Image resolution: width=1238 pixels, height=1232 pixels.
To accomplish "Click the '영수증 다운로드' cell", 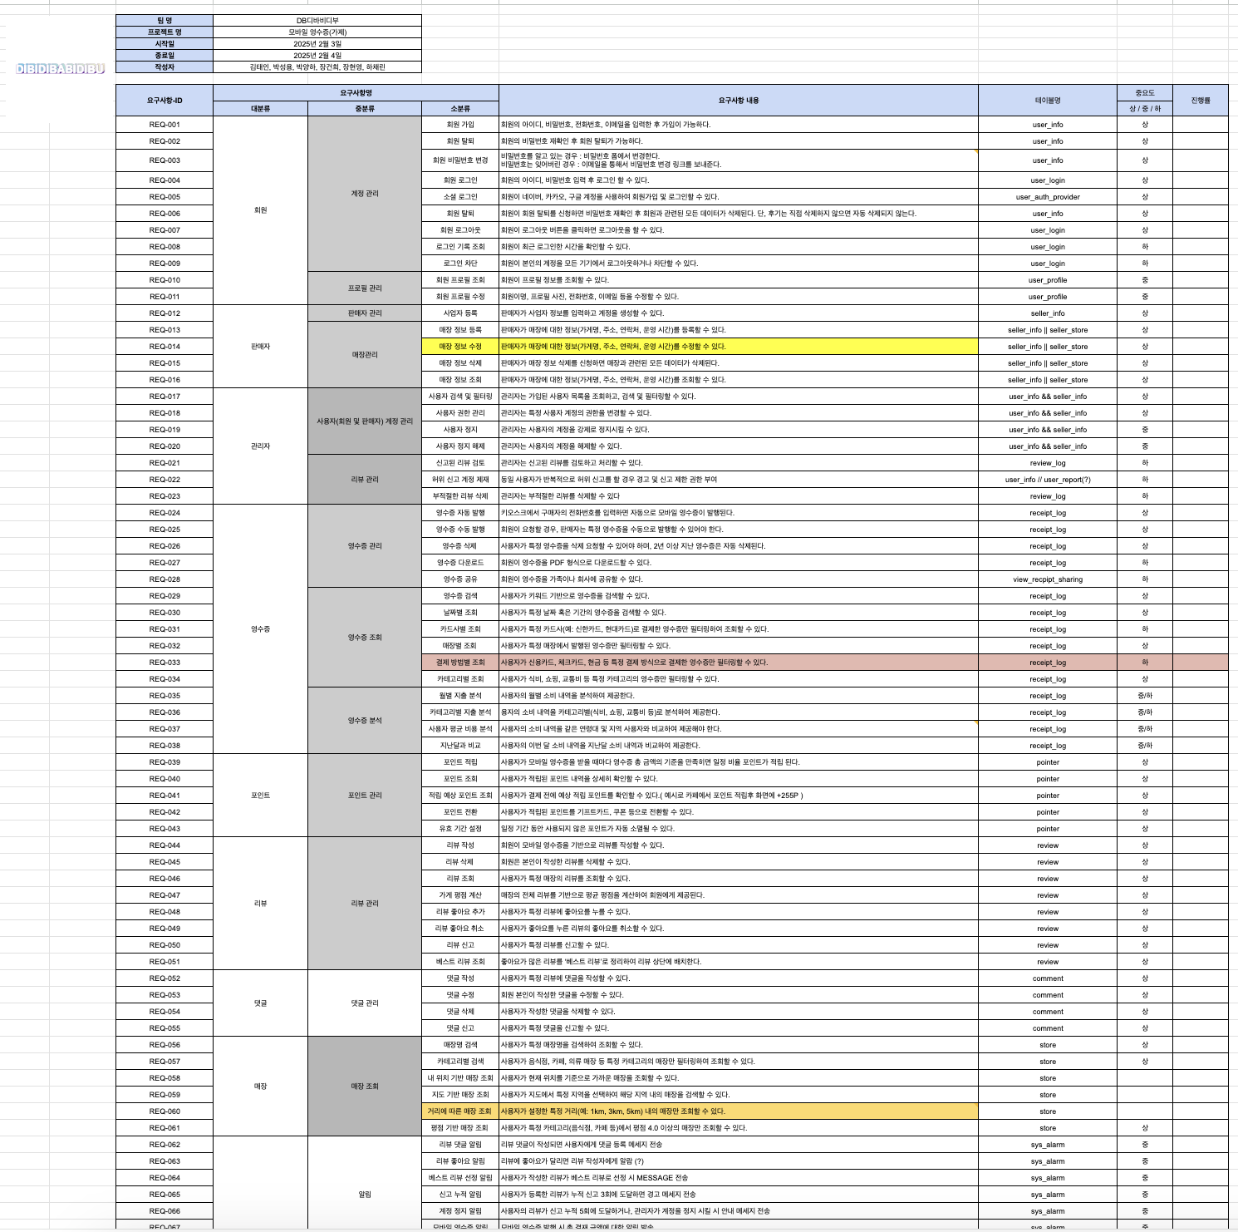I will coord(460,563).
